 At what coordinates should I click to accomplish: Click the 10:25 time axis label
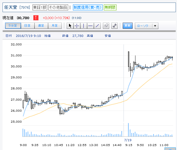(x=152, y=145)
